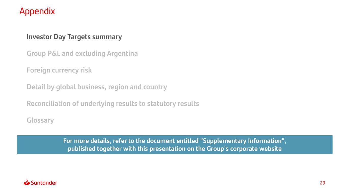The height and width of the screenshot is (196, 348).
Task: Click the Santander wordmark text
Action: (44, 183)
